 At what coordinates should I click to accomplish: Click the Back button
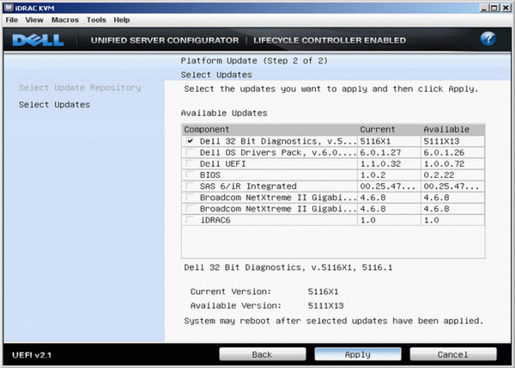[x=263, y=354]
